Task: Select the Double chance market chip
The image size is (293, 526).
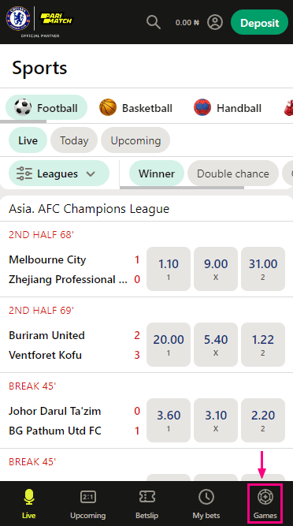Action: click(x=233, y=173)
